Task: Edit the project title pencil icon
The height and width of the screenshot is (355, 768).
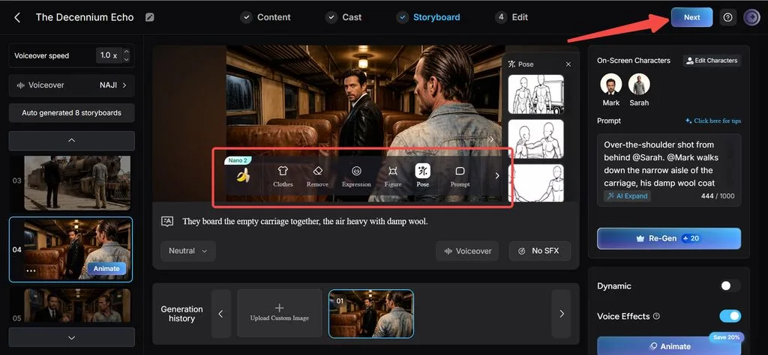Action: 150,18
